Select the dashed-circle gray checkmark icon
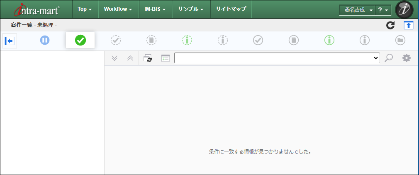The image size is (419, 175). click(116, 41)
